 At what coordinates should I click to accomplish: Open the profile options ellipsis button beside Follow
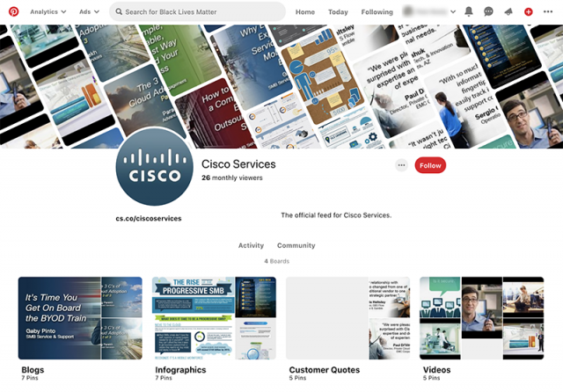[401, 165]
